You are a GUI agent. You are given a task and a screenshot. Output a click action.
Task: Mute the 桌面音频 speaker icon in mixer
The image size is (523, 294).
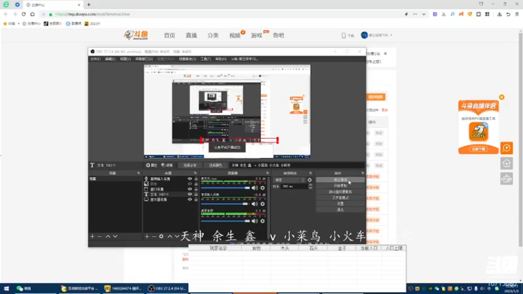(255, 221)
